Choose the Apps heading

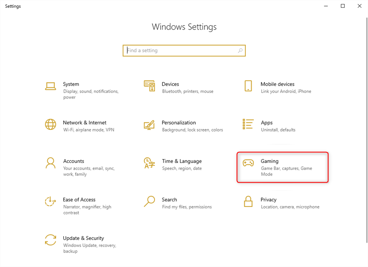(267, 123)
